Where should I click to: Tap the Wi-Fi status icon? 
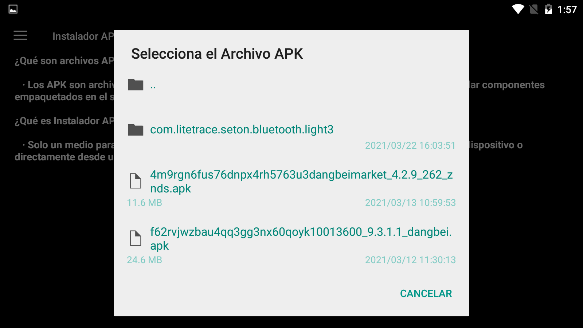pos(518,9)
